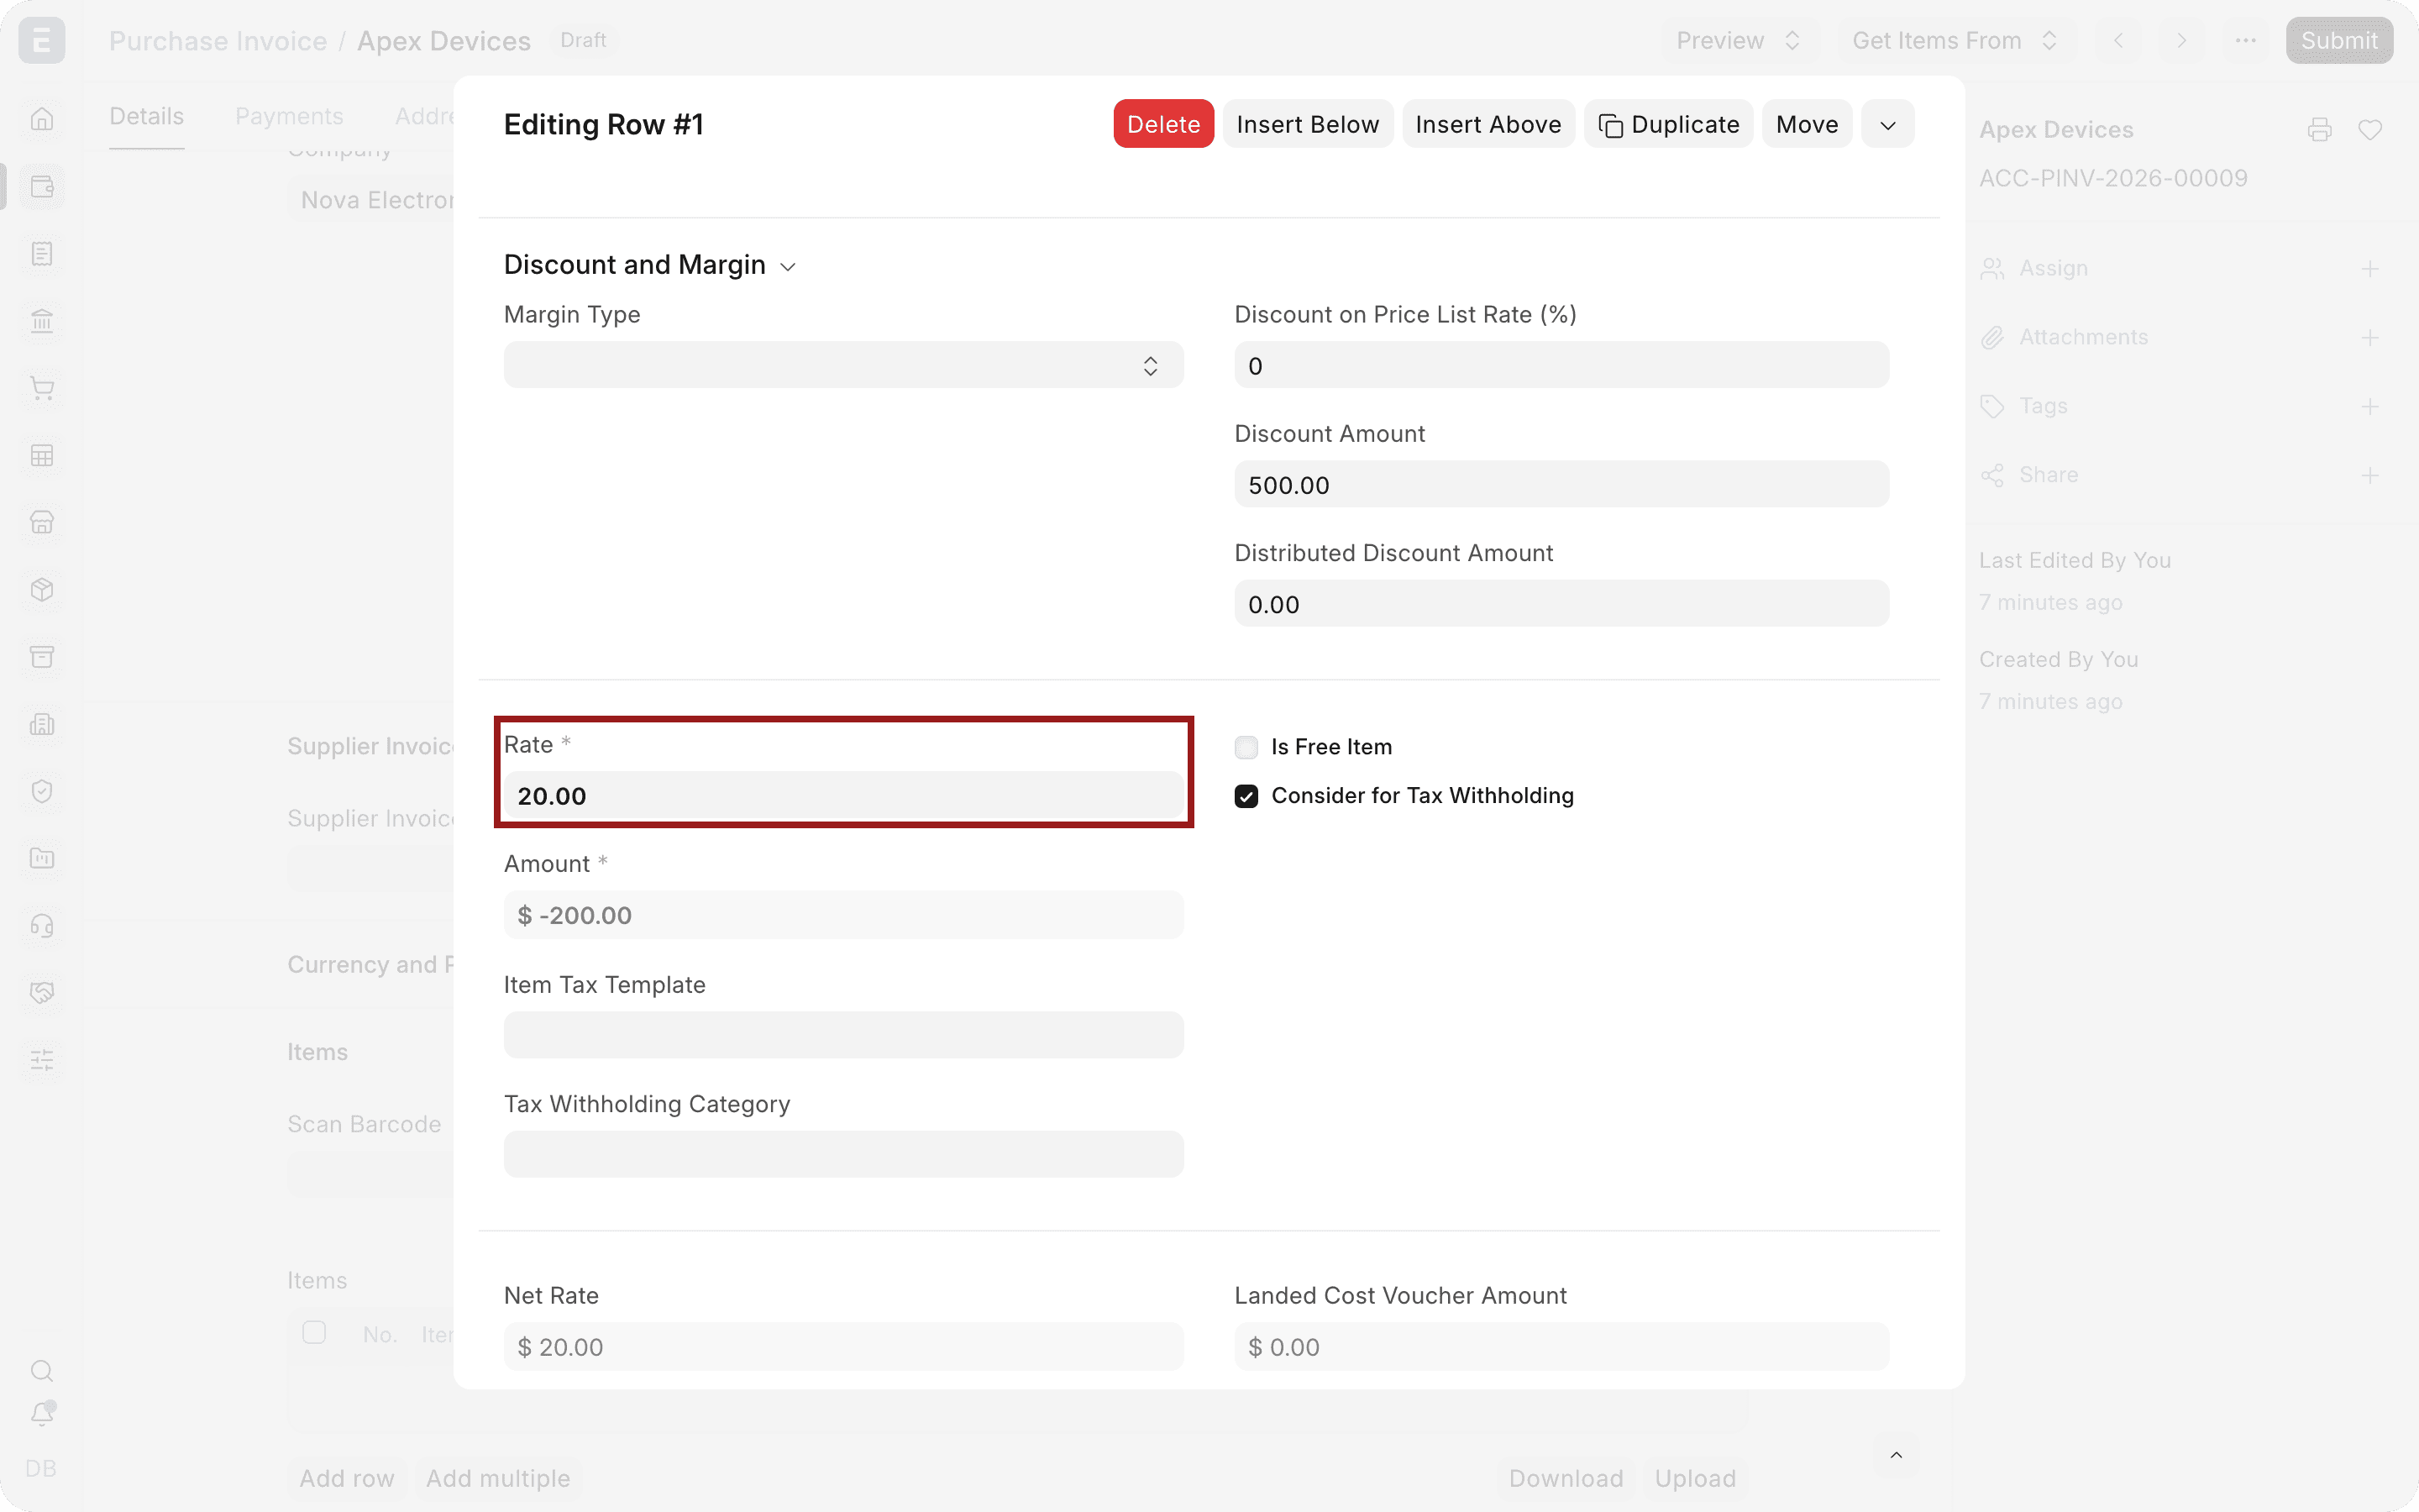Click the Discount Amount field
The image size is (2419, 1512).
point(1561,485)
